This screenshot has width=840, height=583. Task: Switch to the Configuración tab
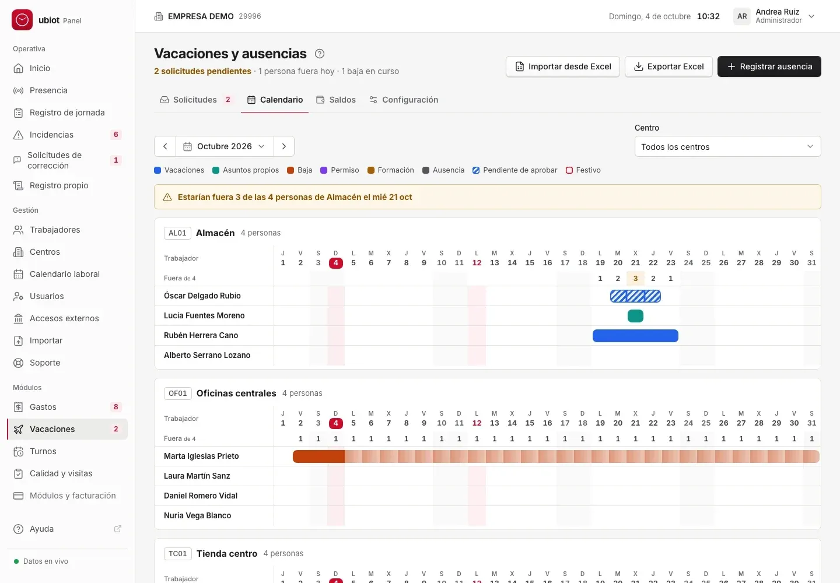[404, 100]
